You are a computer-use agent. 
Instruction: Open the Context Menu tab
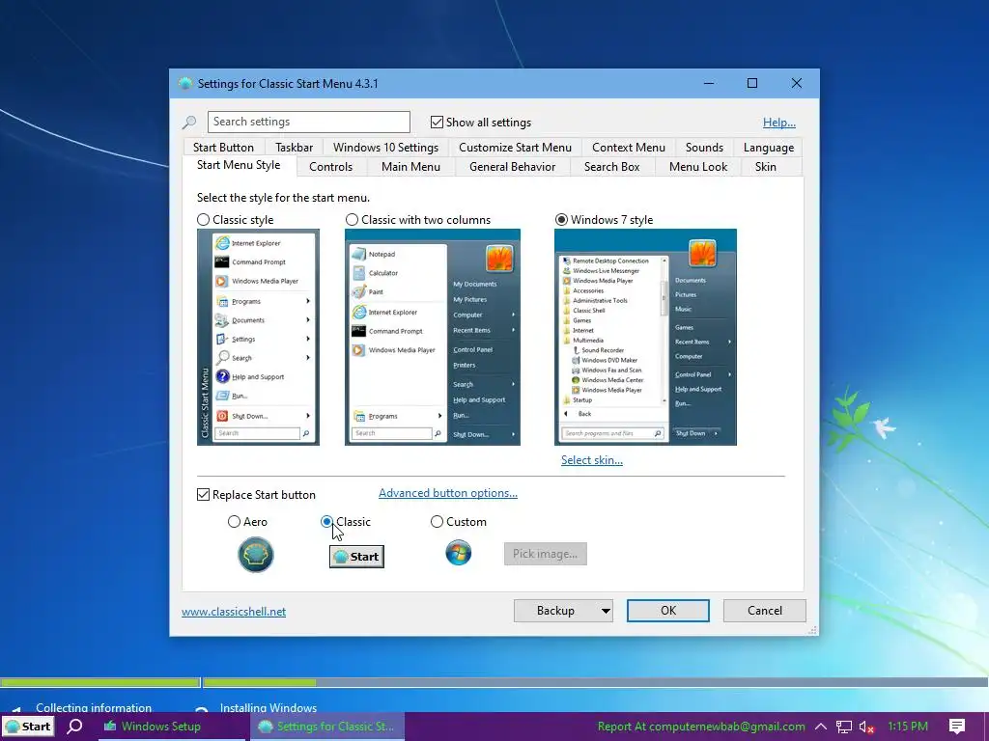click(628, 148)
